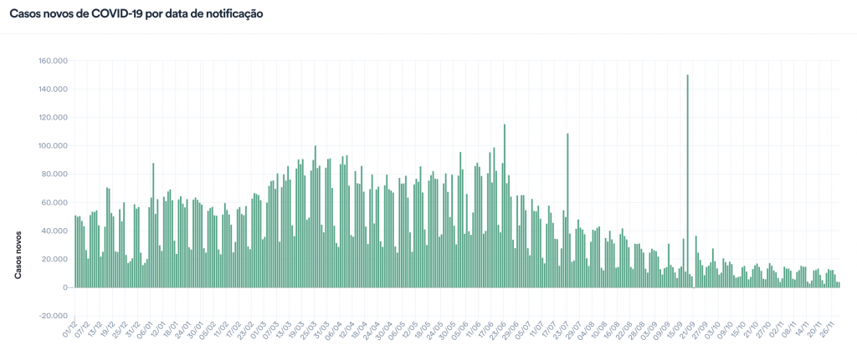This screenshot has width=857, height=355.
Task: Select the 140.000 y-axis tick label
Action: coord(52,89)
